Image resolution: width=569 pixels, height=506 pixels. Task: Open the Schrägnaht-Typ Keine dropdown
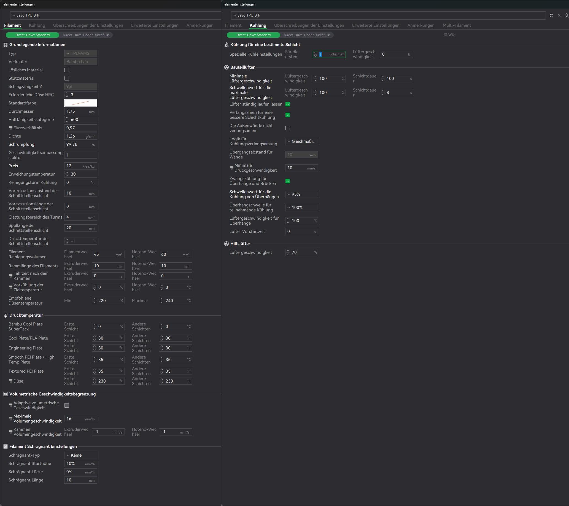click(x=80, y=455)
